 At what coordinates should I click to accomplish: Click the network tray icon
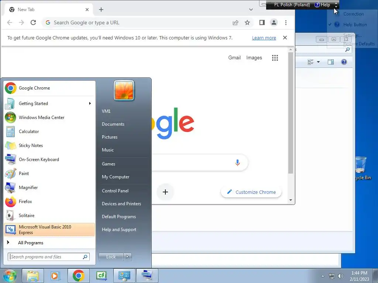click(332, 276)
